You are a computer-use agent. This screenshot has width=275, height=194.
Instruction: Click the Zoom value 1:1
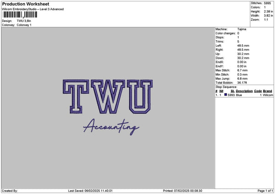[266, 20]
